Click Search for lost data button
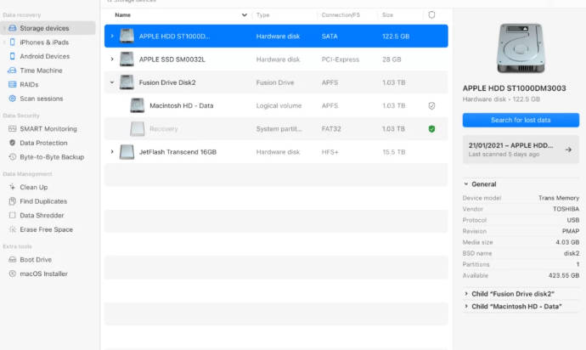 click(520, 120)
